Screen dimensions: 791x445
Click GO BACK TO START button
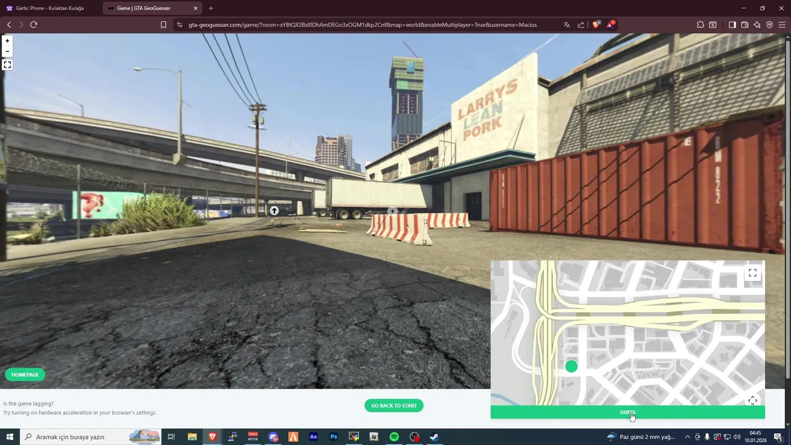click(x=394, y=405)
